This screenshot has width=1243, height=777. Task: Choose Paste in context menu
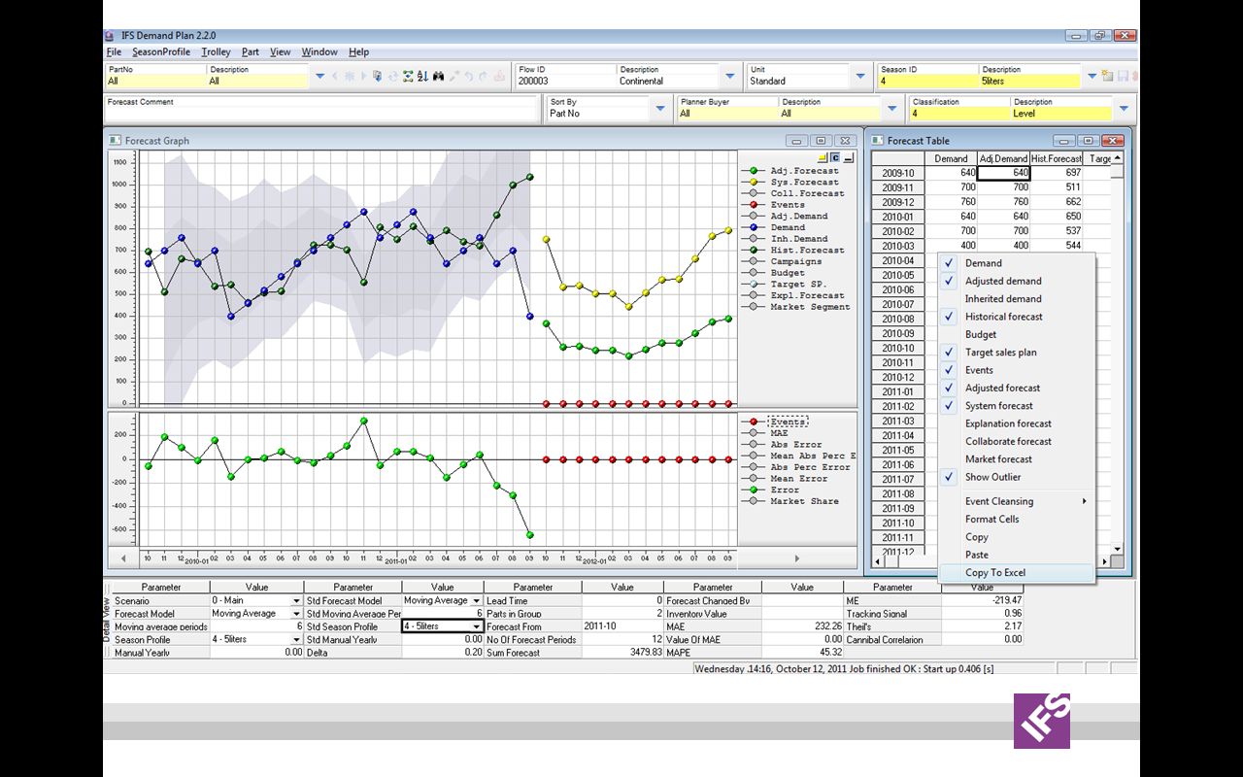pyautogui.click(x=1016, y=555)
